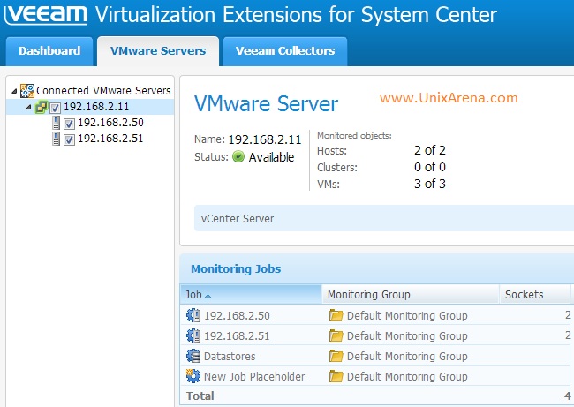Switch to the VMware Servers tab
This screenshot has width=574, height=407.
158,51
